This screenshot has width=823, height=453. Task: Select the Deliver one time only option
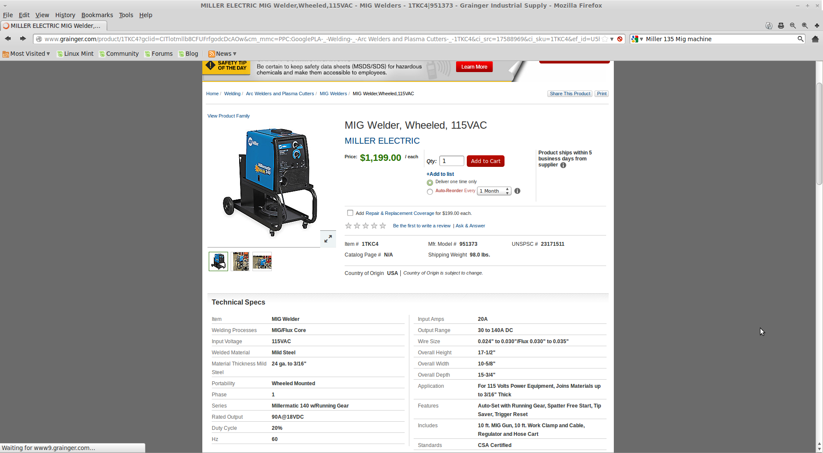(x=430, y=183)
